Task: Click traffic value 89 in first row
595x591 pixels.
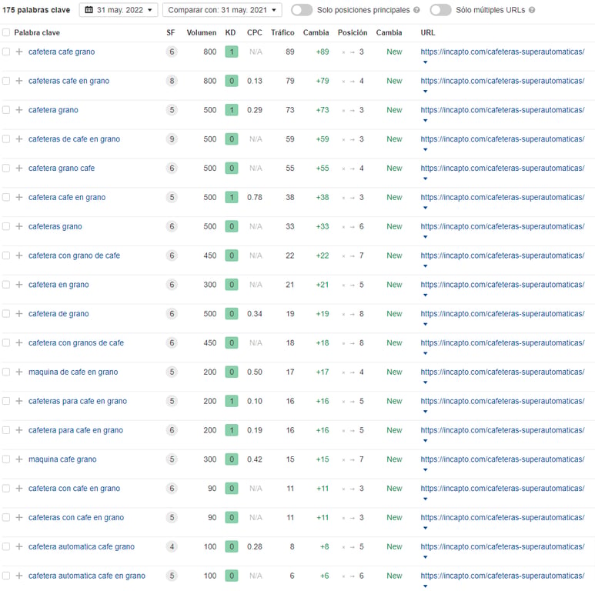Action: pyautogui.click(x=290, y=52)
